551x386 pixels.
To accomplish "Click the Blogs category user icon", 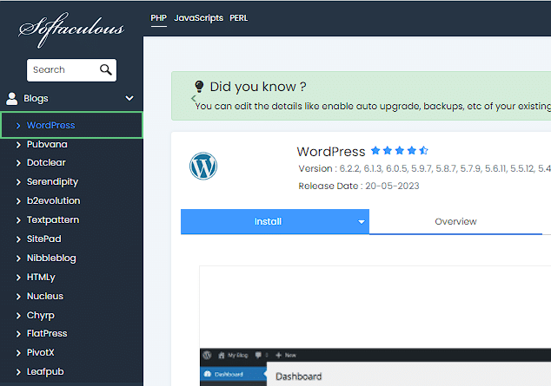I will tap(12, 99).
